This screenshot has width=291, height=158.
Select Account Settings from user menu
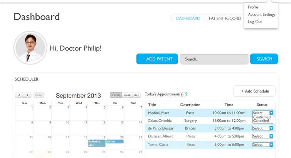[261, 15]
